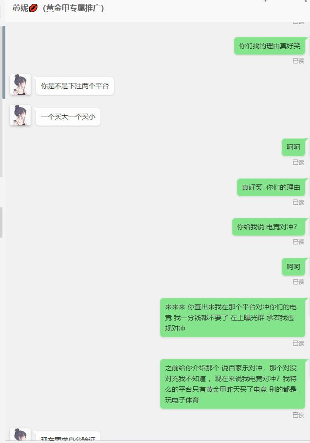
Task: Click the 已读 status beneath 你给我说 电竞对冲?
Action: (x=298, y=242)
